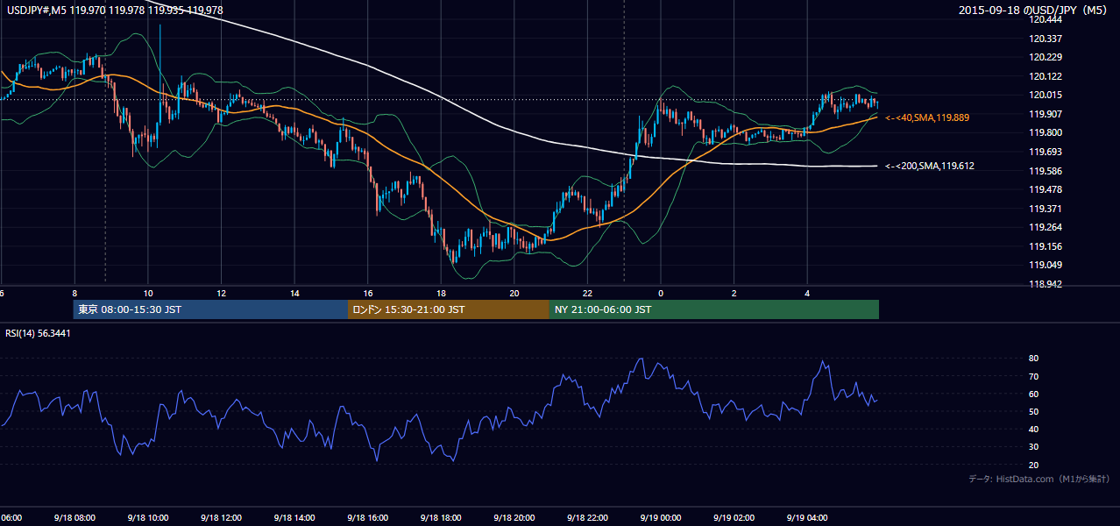The width and height of the screenshot is (1120, 526).
Task: Click the 9/18 22:00 bottom time label
Action: pyautogui.click(x=586, y=517)
